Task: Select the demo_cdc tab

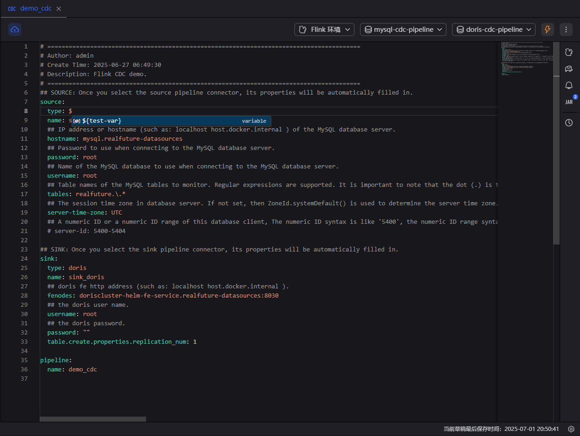Action: (x=36, y=9)
